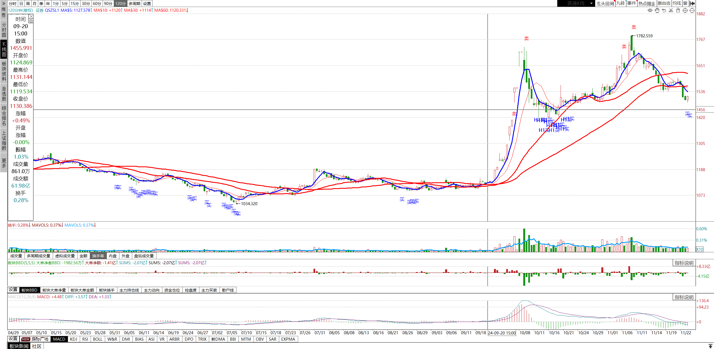The image size is (714, 349).
Task: Switch the bottom indicator to RSI
Action: click(x=85, y=339)
